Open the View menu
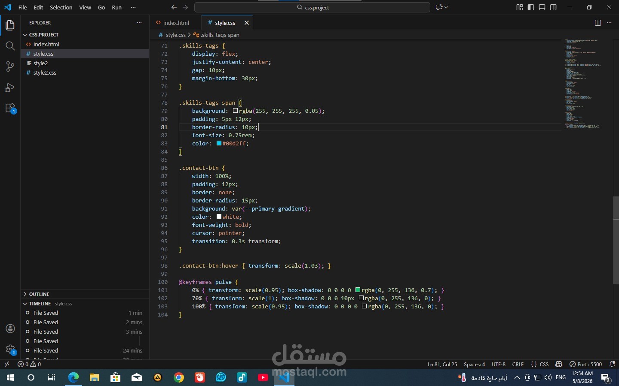Viewport: 619px width, 386px height. pos(85,7)
